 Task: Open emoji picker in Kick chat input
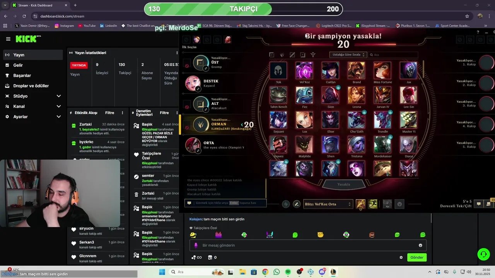pos(420,245)
